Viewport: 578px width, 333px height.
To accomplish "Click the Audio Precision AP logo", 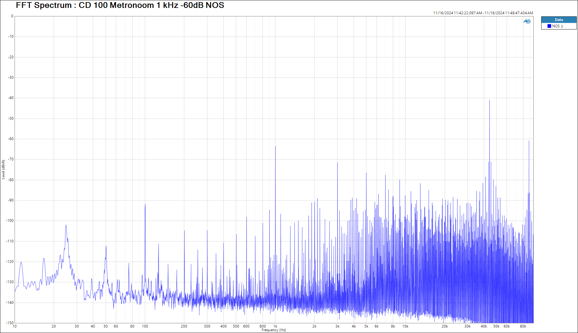I will pos(527,21).
